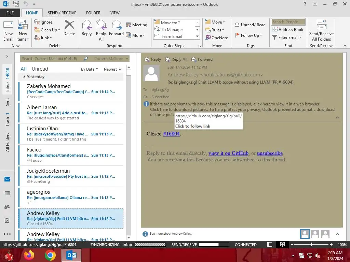Click the zoom slider in status bar

(x=311, y=245)
